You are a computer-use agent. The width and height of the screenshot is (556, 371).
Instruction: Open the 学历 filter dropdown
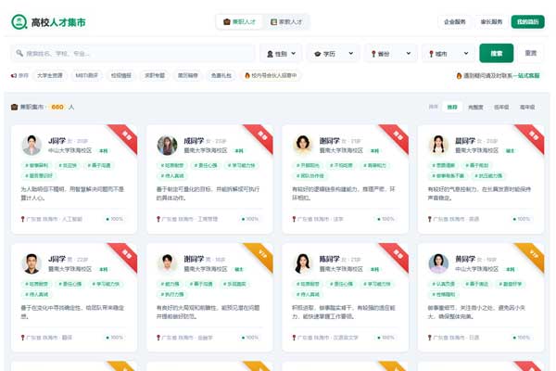(334, 54)
